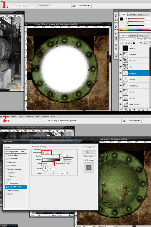This screenshot has height=227, width=151.
Task: Click OK in Layer Style dialog
Action: pos(89,148)
